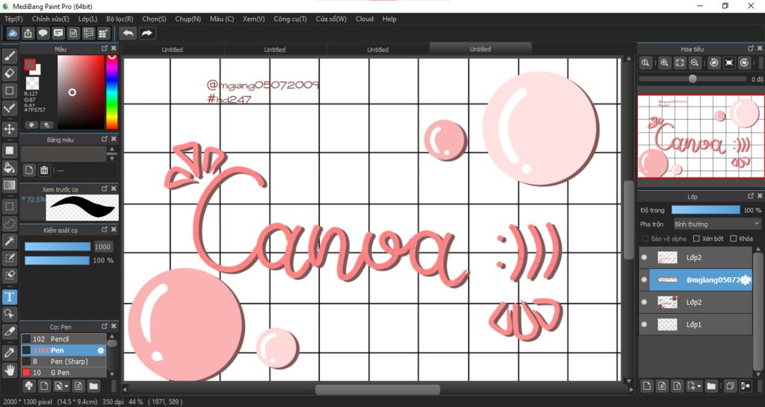Select the Pencil brush
This screenshot has height=407, width=765.
[x=64, y=339]
